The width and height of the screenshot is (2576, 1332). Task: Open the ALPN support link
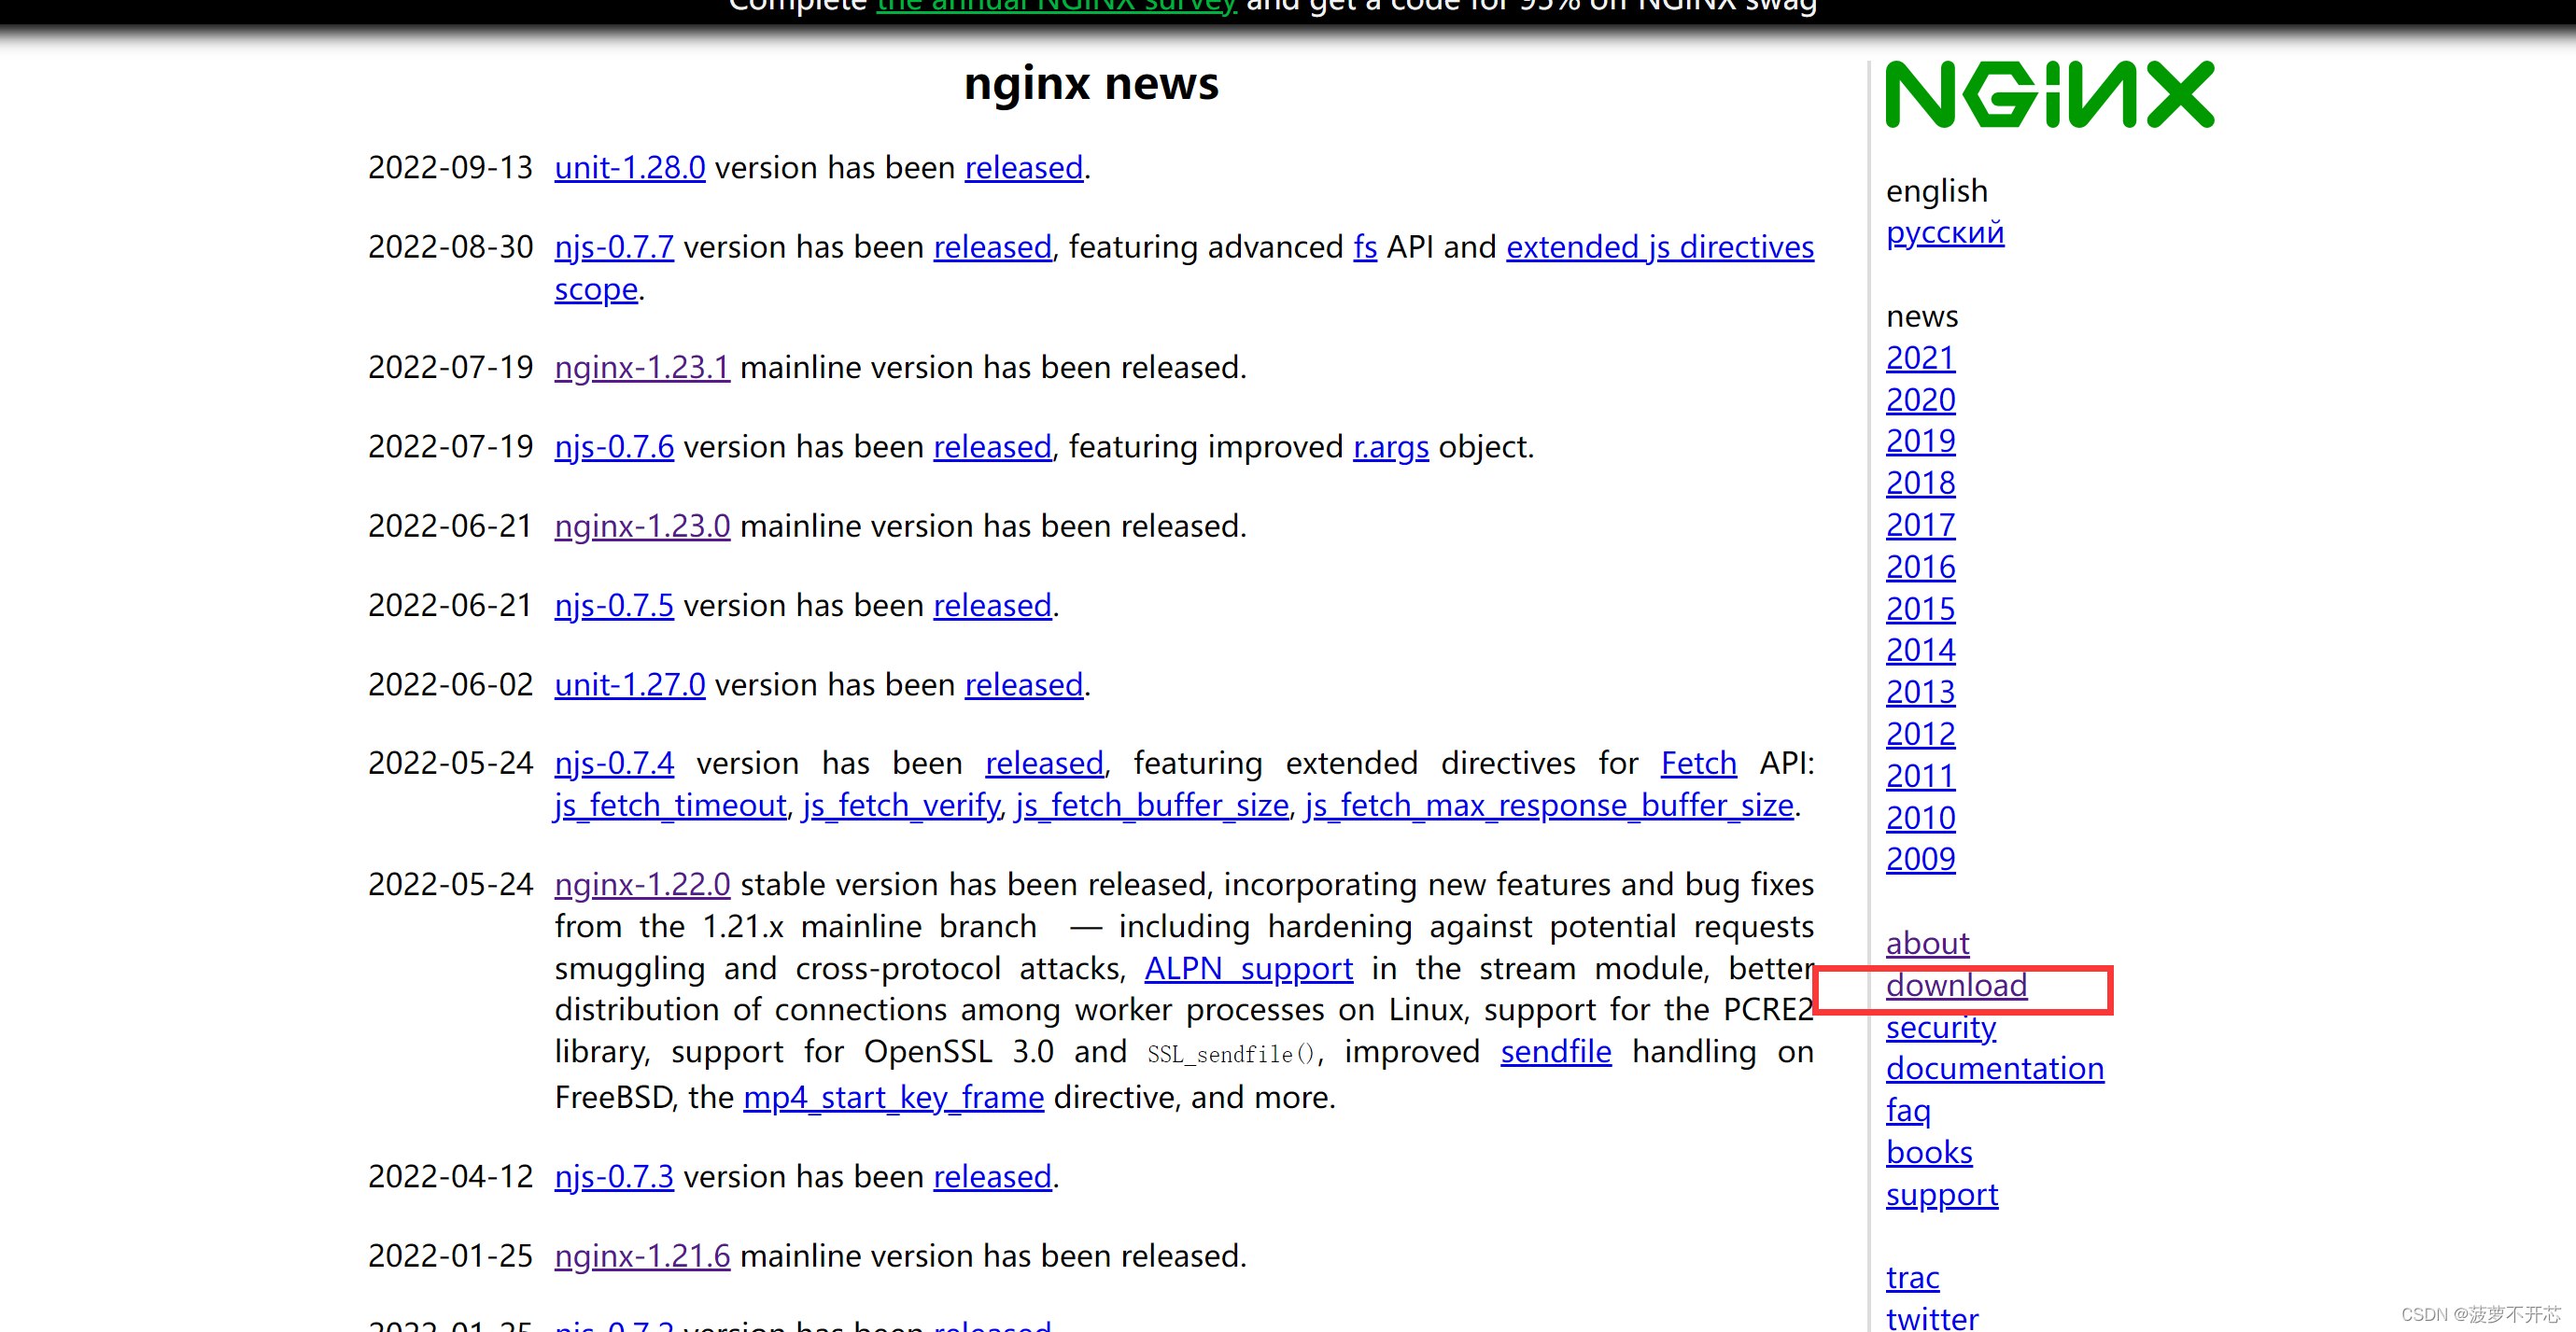pyautogui.click(x=1248, y=968)
